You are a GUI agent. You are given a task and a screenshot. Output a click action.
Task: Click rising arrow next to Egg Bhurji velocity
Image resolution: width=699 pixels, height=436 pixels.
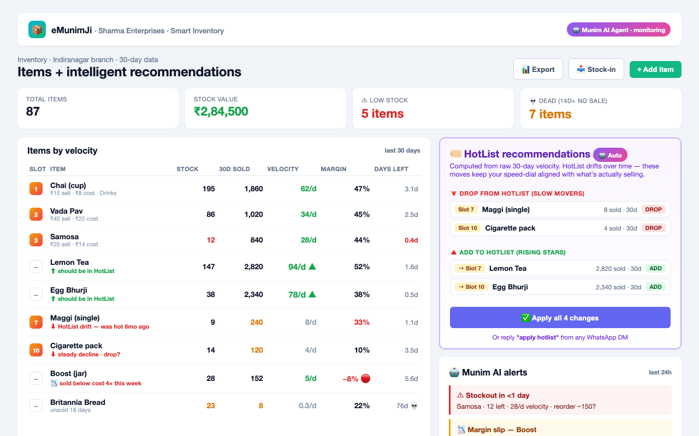[312, 294]
